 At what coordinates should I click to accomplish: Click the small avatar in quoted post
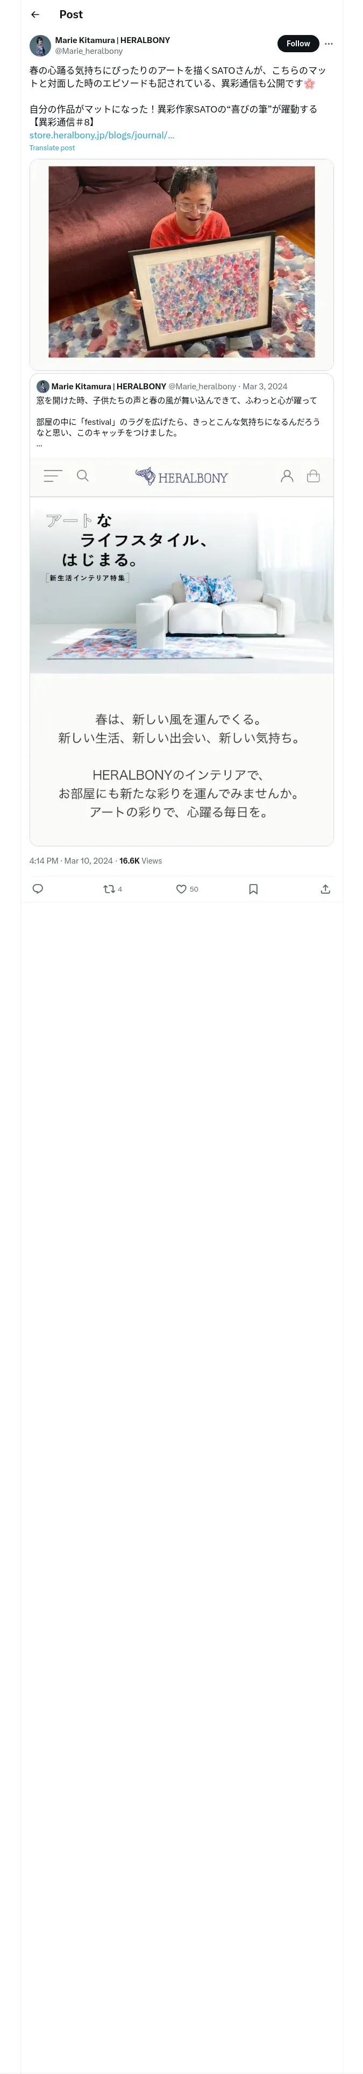[x=42, y=387]
